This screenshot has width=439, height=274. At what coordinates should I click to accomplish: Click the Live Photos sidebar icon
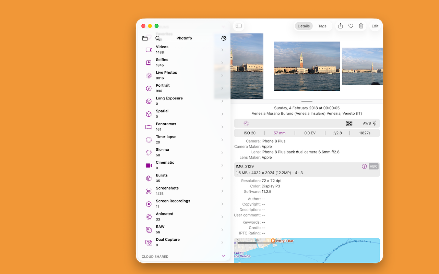coord(149,75)
